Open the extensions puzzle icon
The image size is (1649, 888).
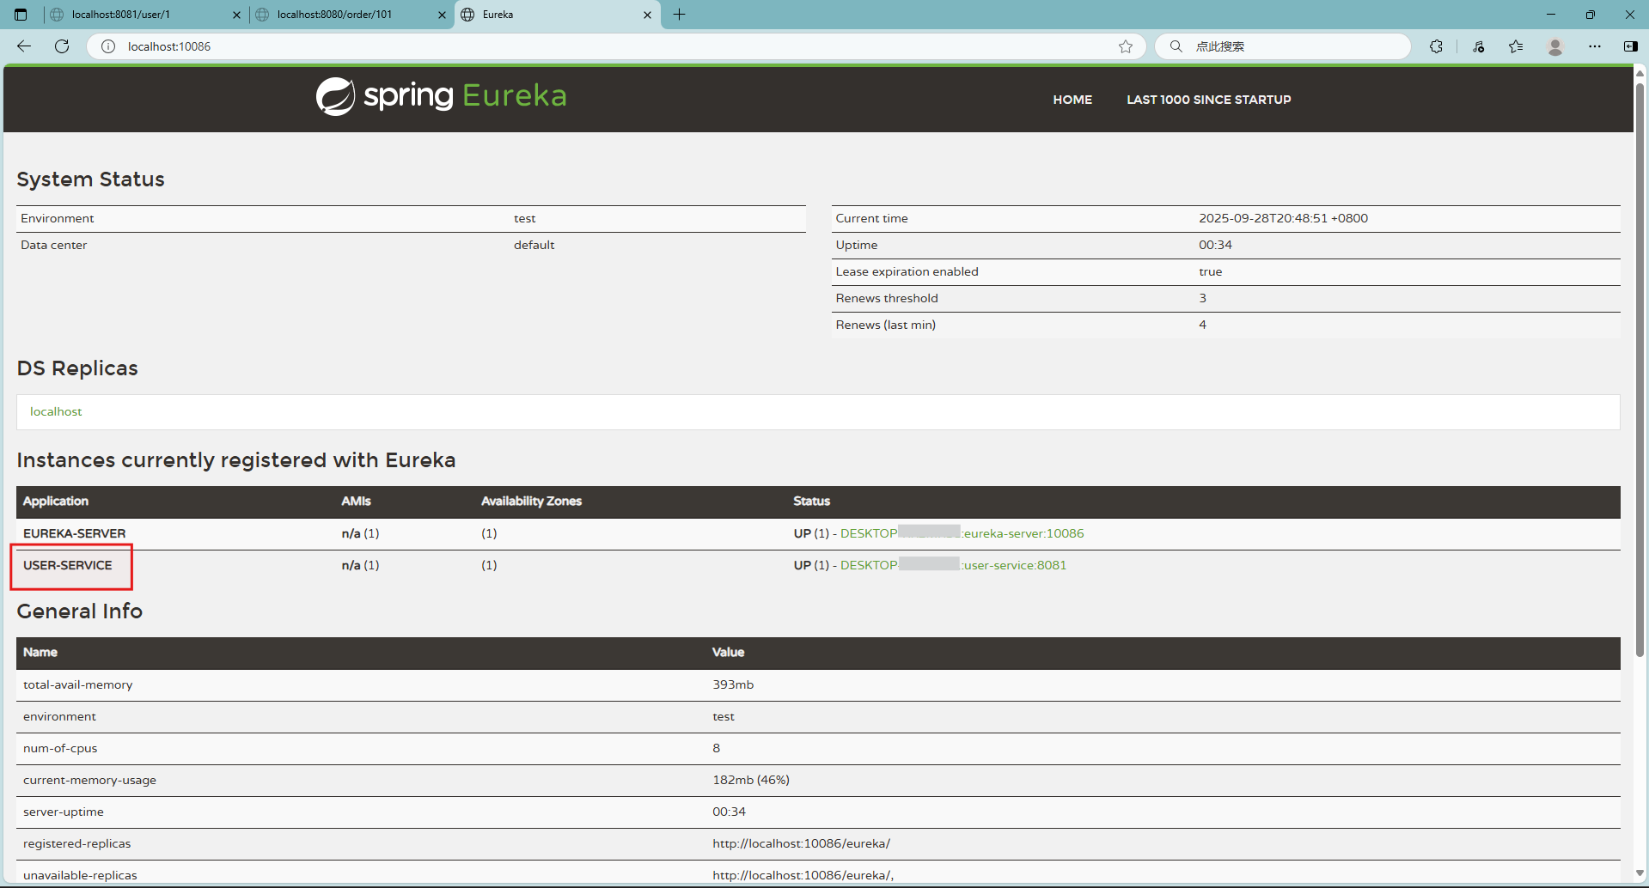pyautogui.click(x=1436, y=46)
